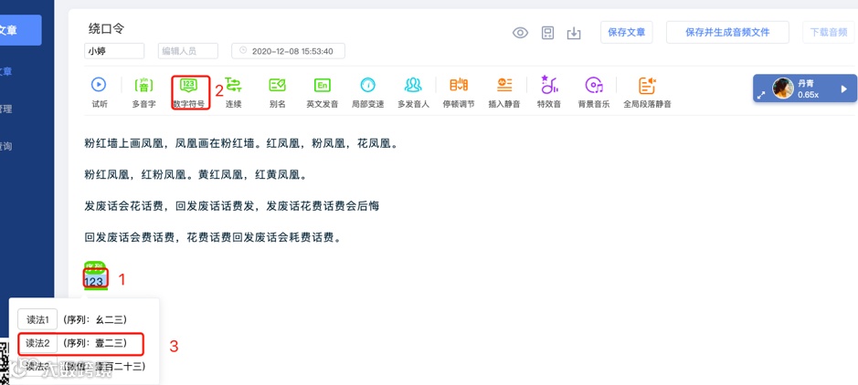Choose 读法1 reading option
Screen dimensions: 858x385
tap(37, 319)
